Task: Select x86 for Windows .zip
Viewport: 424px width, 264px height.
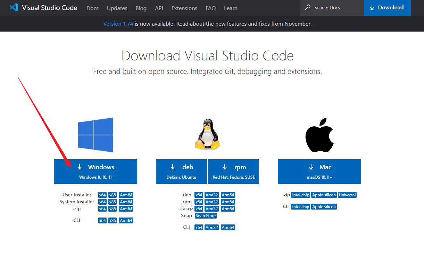Action: (x=113, y=209)
